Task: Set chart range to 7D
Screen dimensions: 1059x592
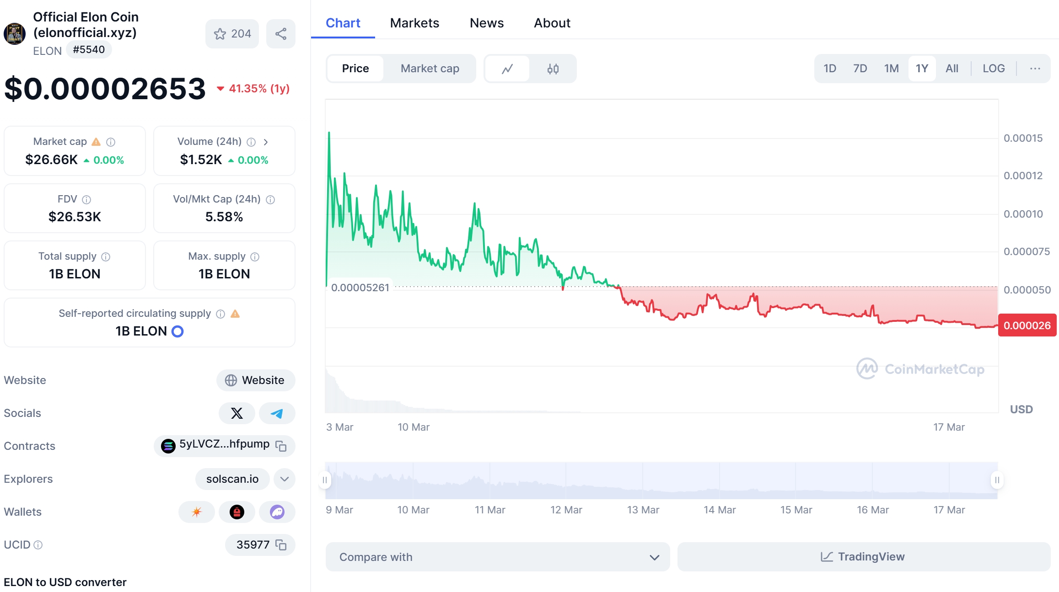Action: [x=860, y=69]
